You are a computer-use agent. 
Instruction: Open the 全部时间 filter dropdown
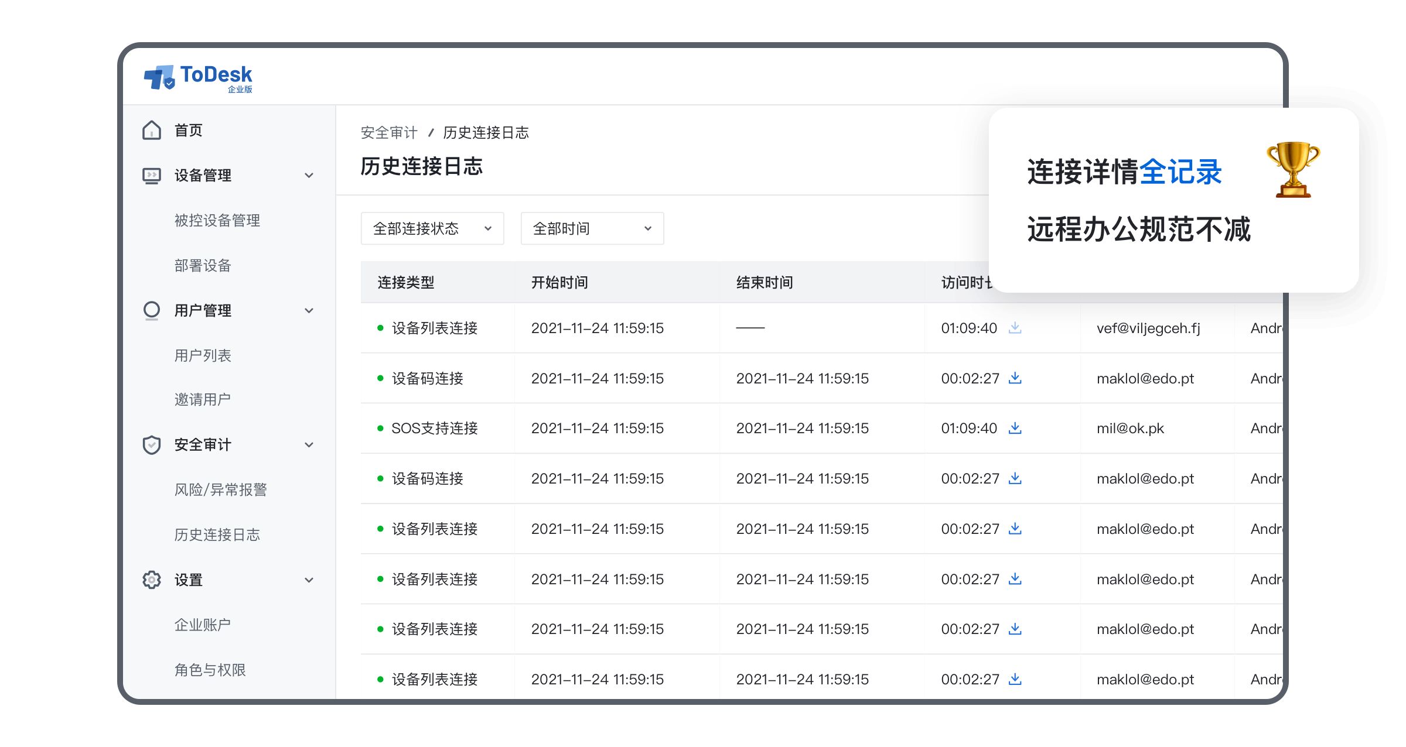click(x=592, y=228)
